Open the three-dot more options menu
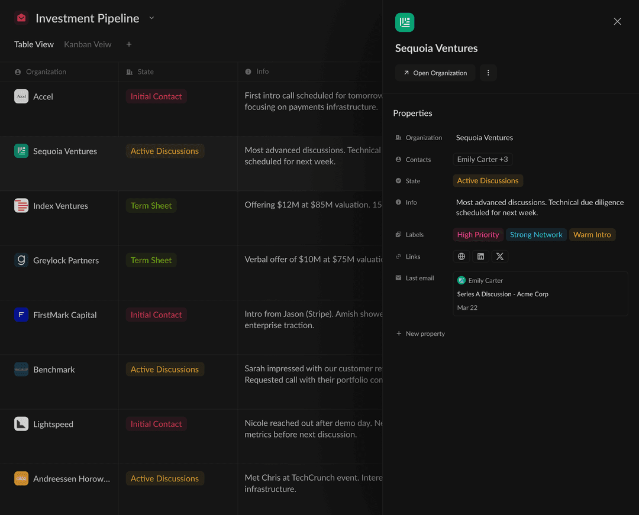 click(x=488, y=73)
